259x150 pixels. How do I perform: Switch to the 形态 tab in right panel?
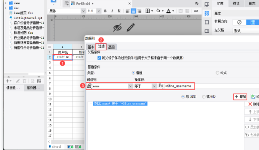click(252, 4)
